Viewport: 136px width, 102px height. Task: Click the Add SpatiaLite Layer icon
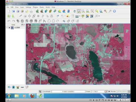50,11
